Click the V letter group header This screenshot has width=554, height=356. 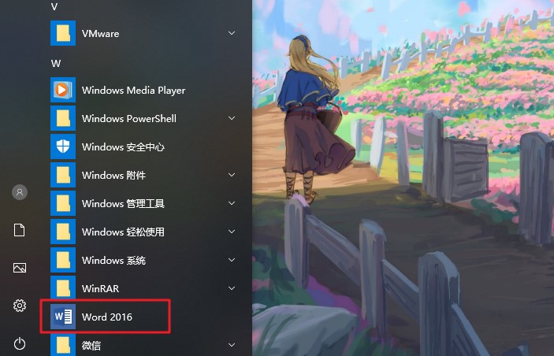tap(54, 7)
